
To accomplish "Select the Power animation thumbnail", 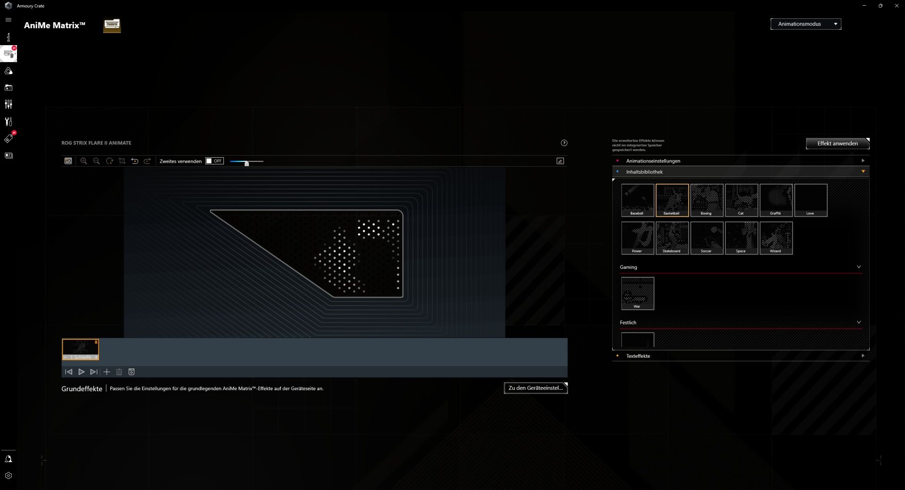I will (x=637, y=238).
